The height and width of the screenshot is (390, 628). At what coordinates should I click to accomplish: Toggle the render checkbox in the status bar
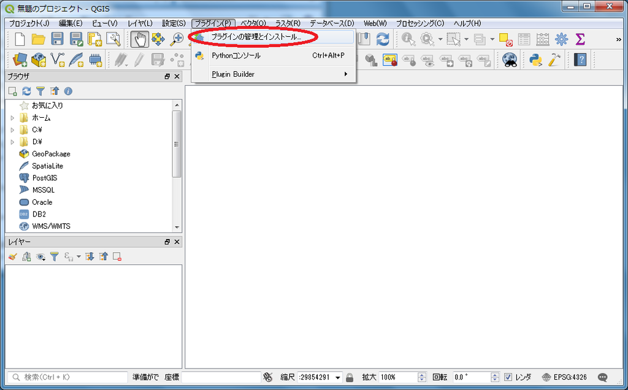point(508,377)
